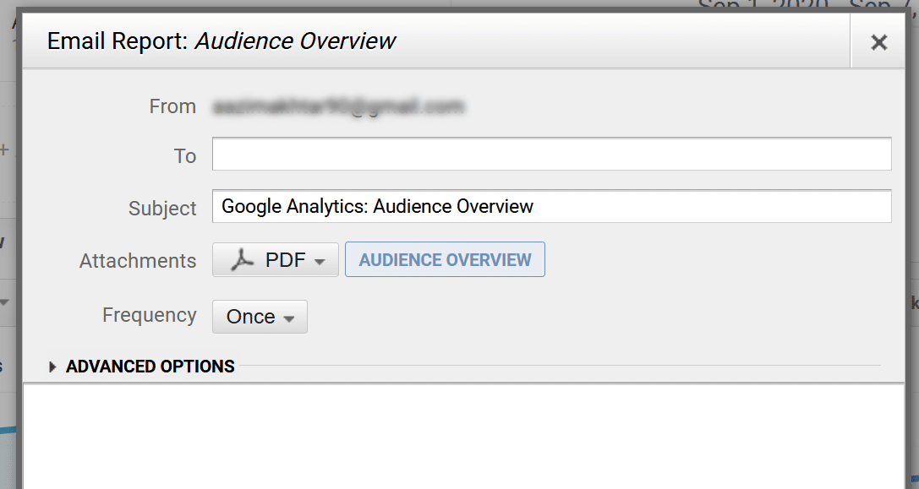Click the From label
The width and height of the screenshot is (919, 489).
pyautogui.click(x=172, y=106)
